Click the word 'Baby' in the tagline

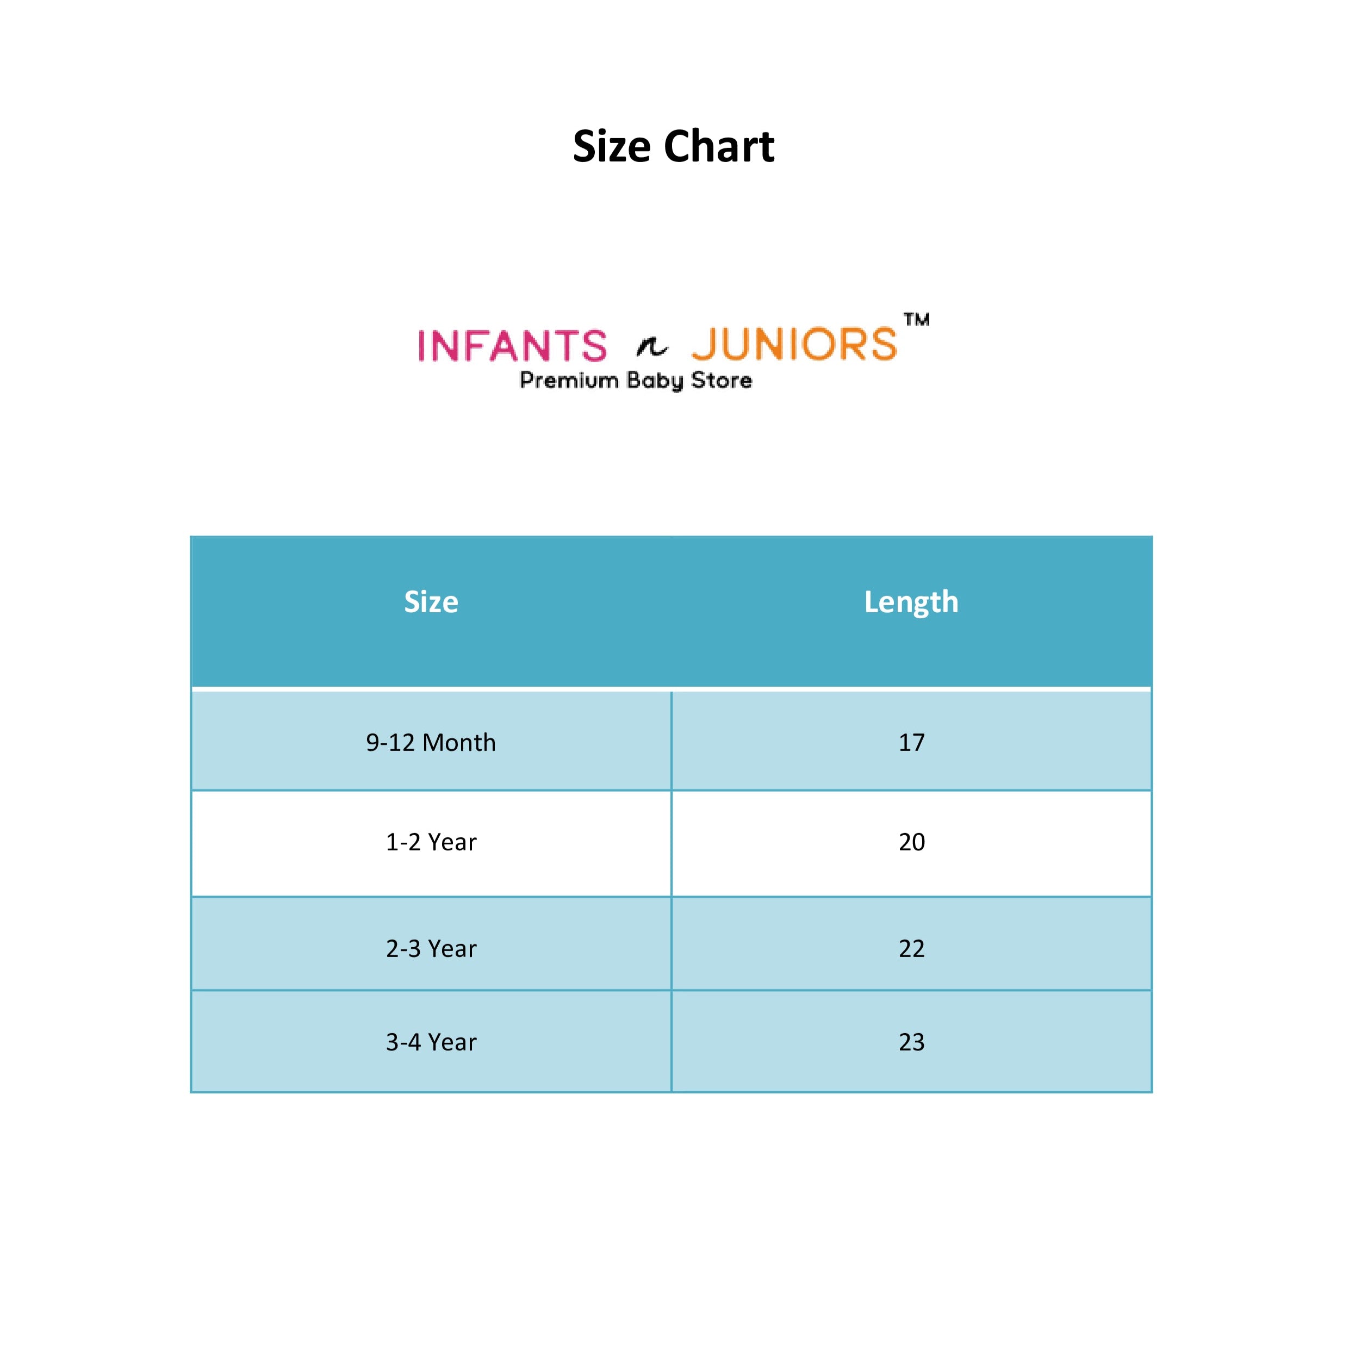click(654, 381)
